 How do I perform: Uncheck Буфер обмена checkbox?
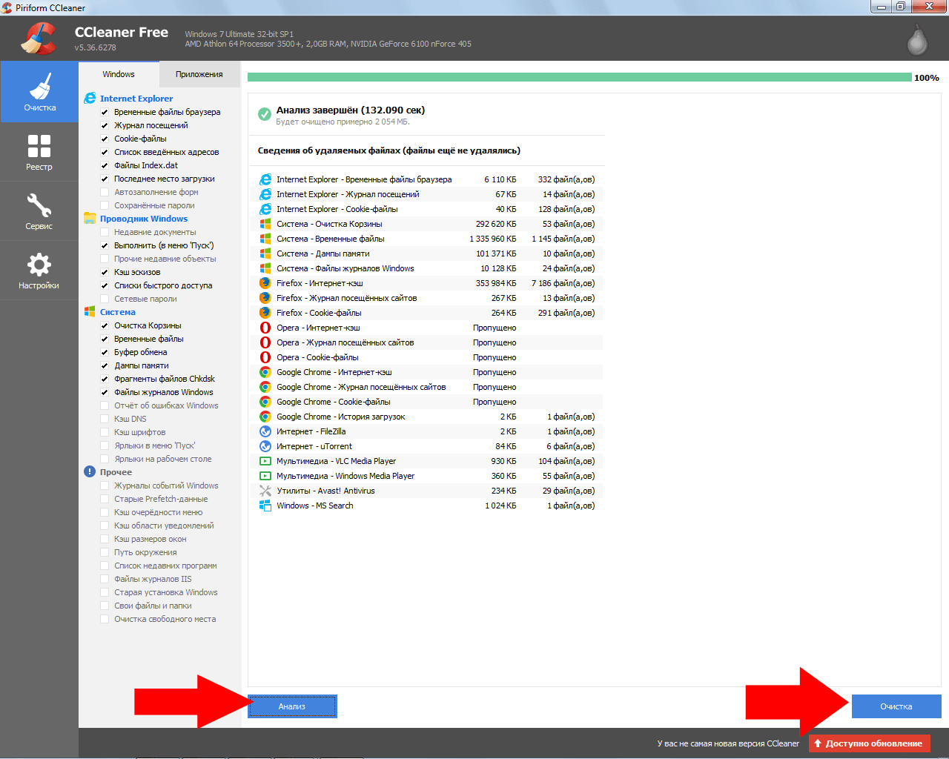[x=105, y=352]
